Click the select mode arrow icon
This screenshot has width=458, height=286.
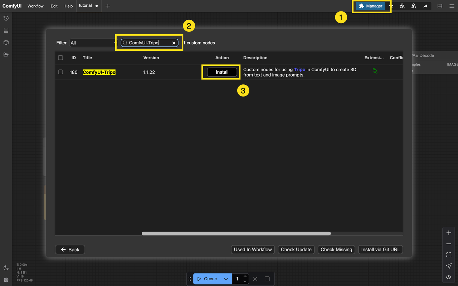pyautogui.click(x=449, y=266)
